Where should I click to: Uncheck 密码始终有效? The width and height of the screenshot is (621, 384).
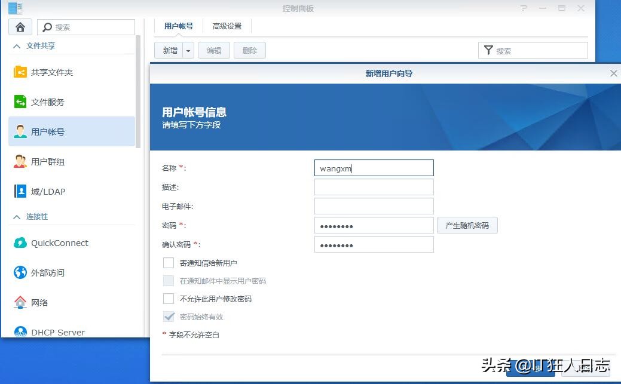click(x=168, y=317)
